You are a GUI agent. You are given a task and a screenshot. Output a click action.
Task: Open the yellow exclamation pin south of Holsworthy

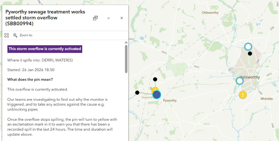(x=243, y=95)
